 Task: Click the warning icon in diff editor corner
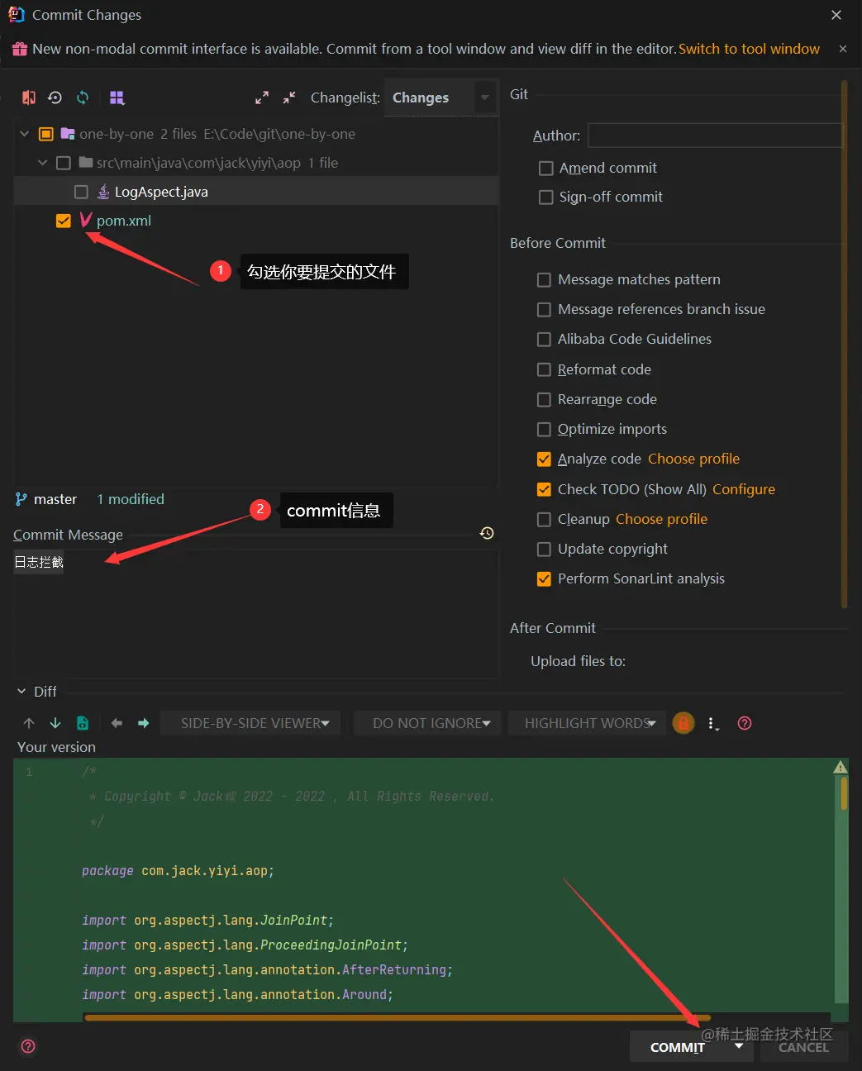coord(841,767)
